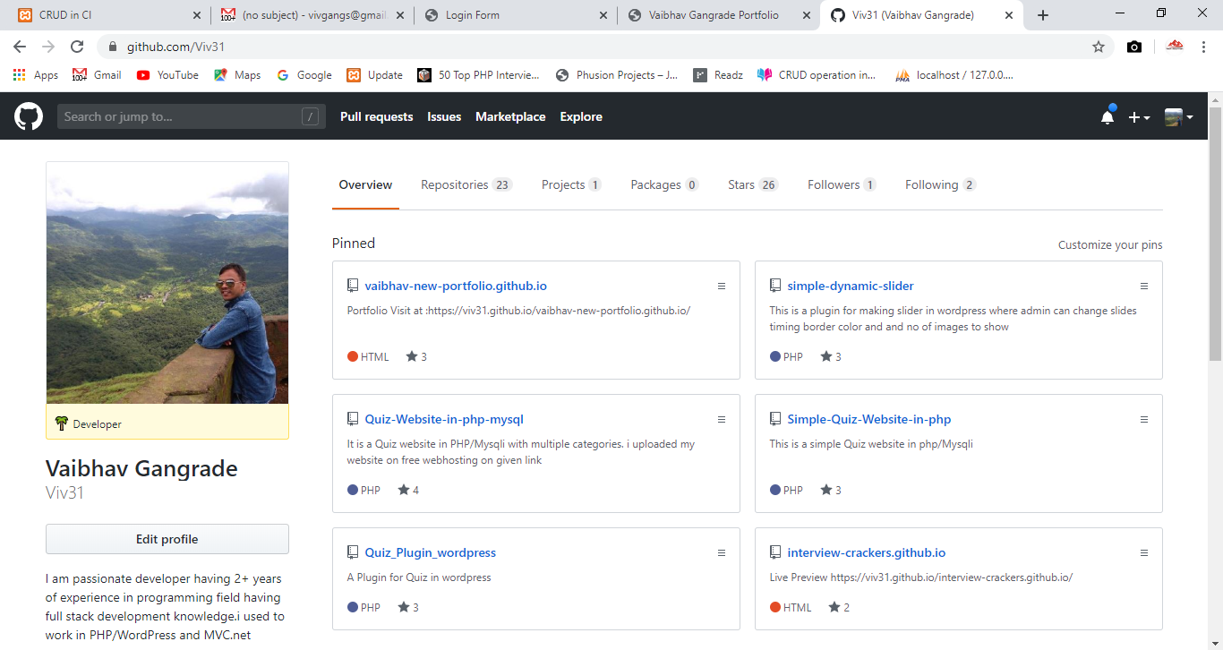1223x650 pixels.
Task: Go to Pull requests in header
Action: tap(376, 116)
